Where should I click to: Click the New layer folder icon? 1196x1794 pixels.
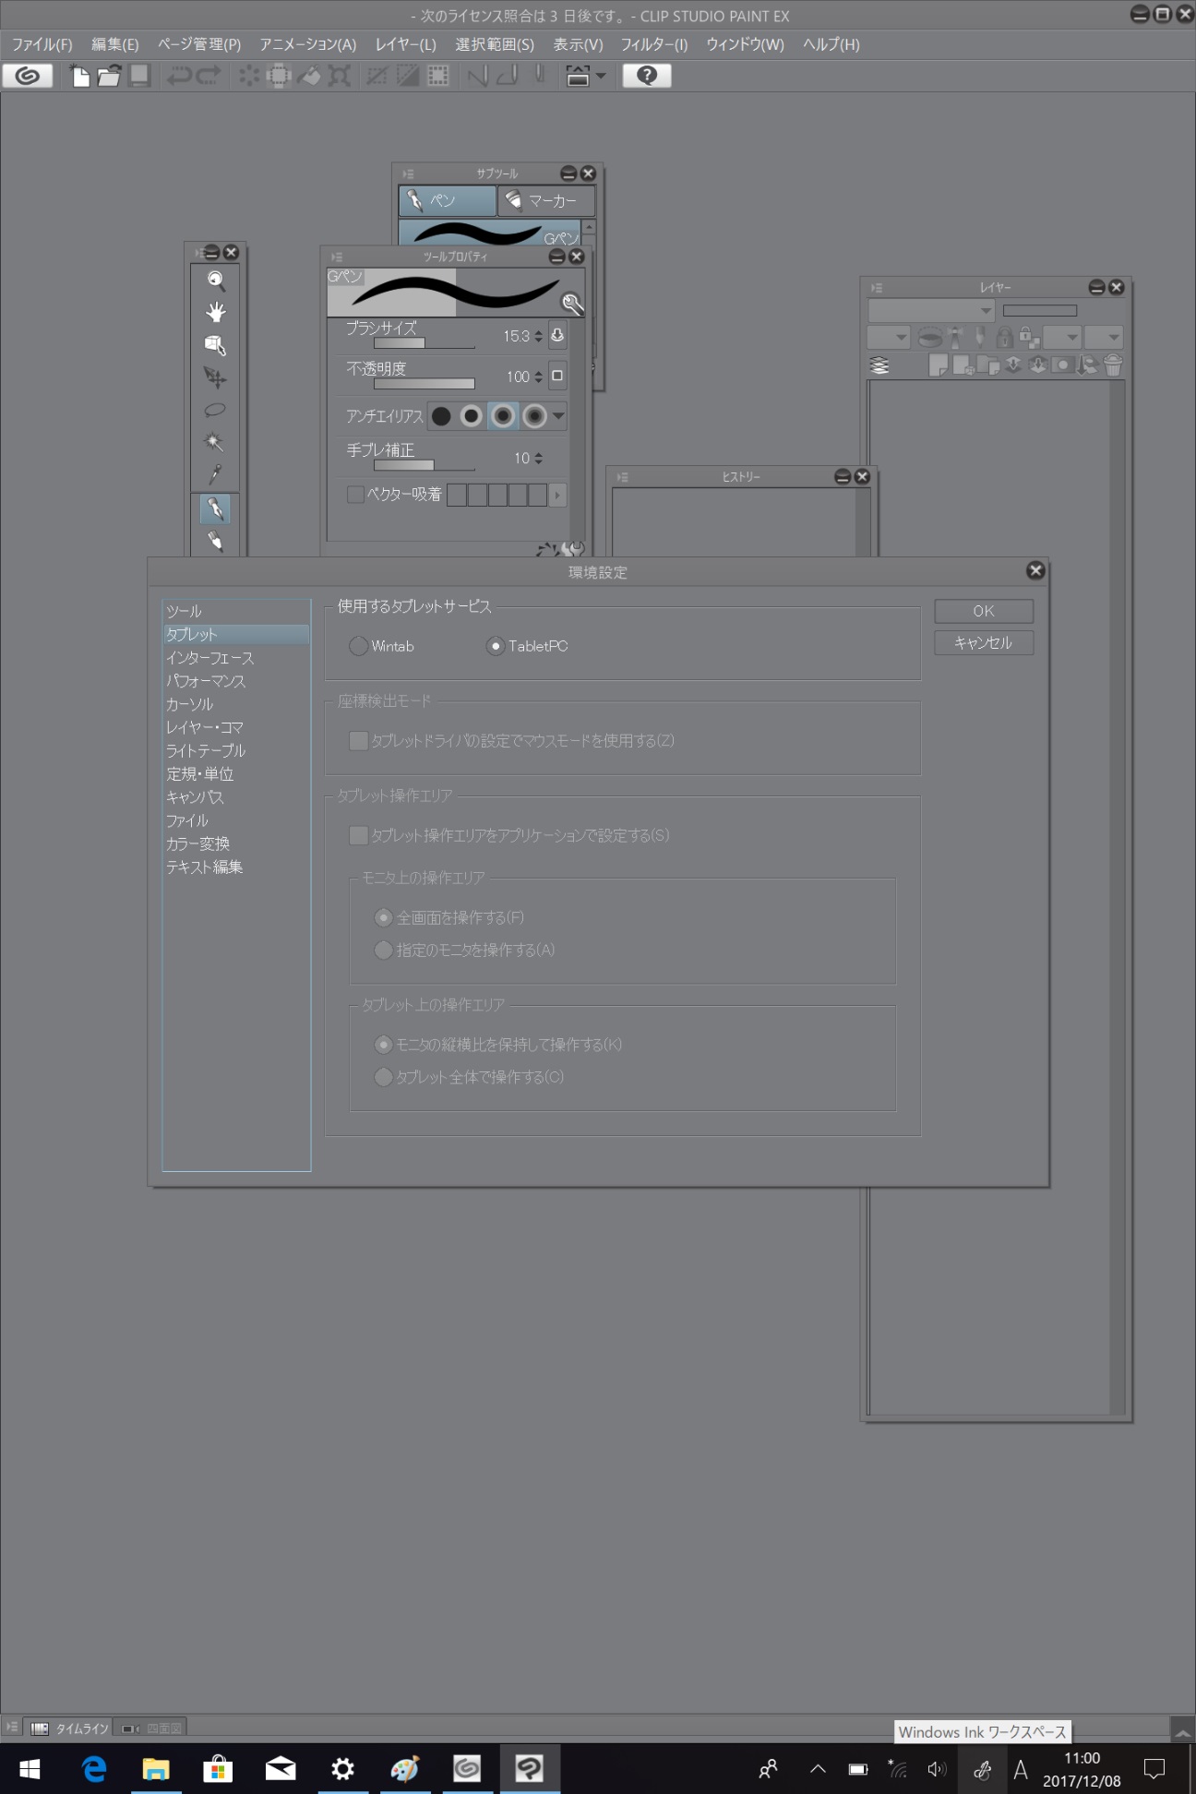(987, 365)
